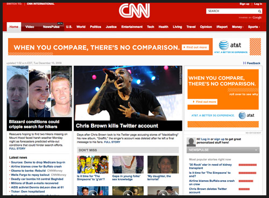Image resolution: width=269 pixels, height=198 pixels.
Task: Click the AT&T globe logo in top banner
Action: [224, 45]
